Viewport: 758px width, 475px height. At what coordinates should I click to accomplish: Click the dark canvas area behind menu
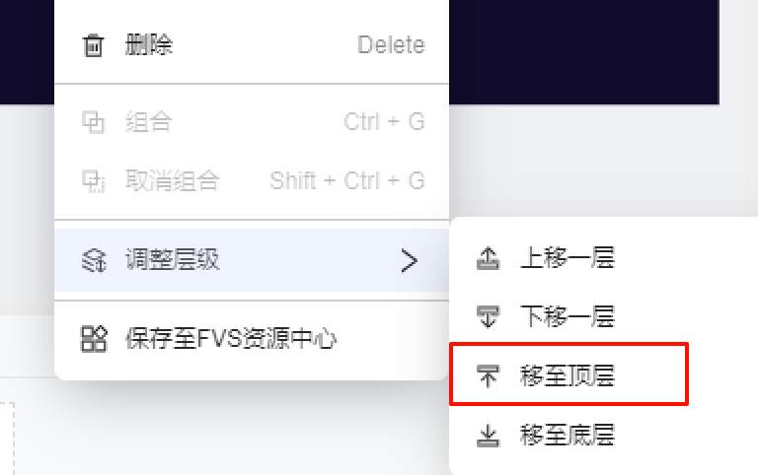tap(584, 51)
